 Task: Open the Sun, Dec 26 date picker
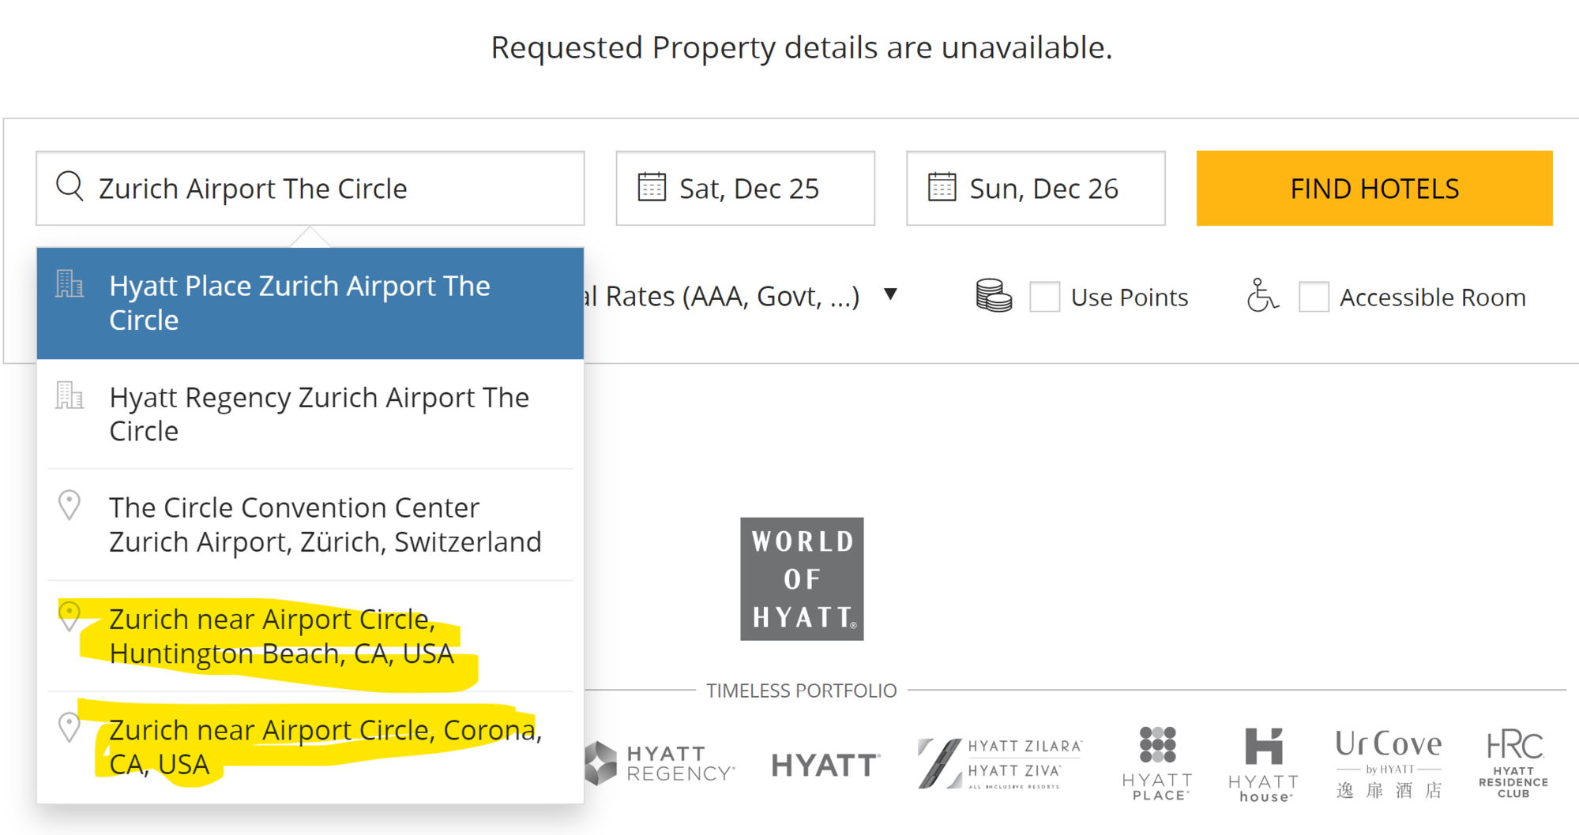point(1036,188)
